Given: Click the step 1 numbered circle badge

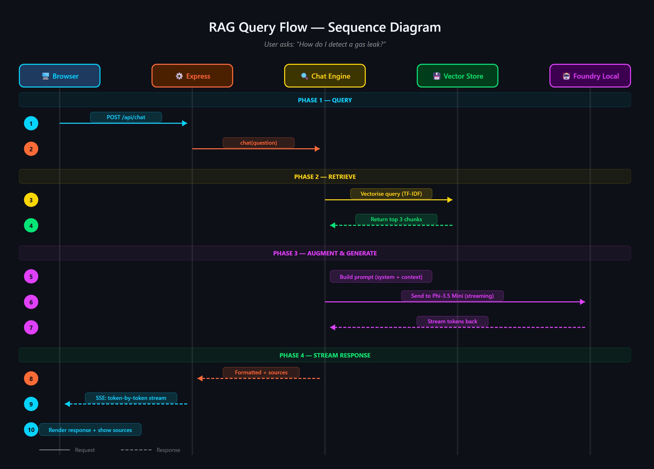Looking at the screenshot, I should pyautogui.click(x=31, y=123).
